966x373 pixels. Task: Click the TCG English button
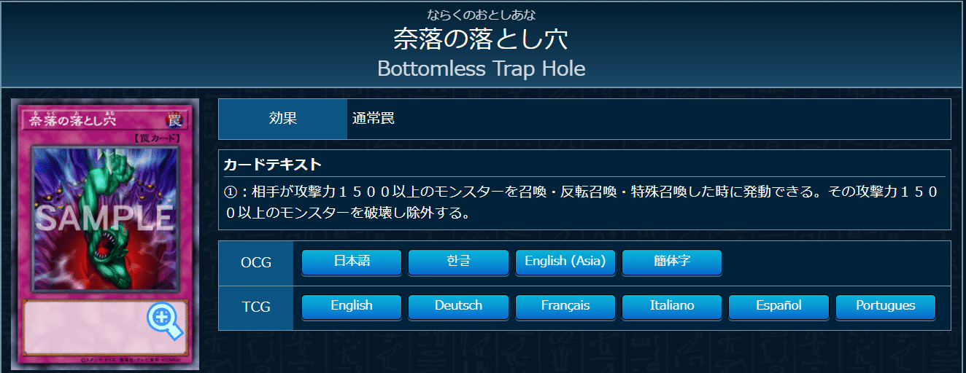point(352,307)
